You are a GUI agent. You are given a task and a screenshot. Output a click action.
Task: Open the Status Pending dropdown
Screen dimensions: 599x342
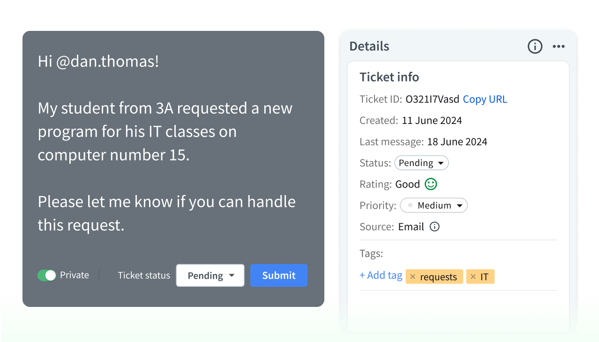point(421,163)
